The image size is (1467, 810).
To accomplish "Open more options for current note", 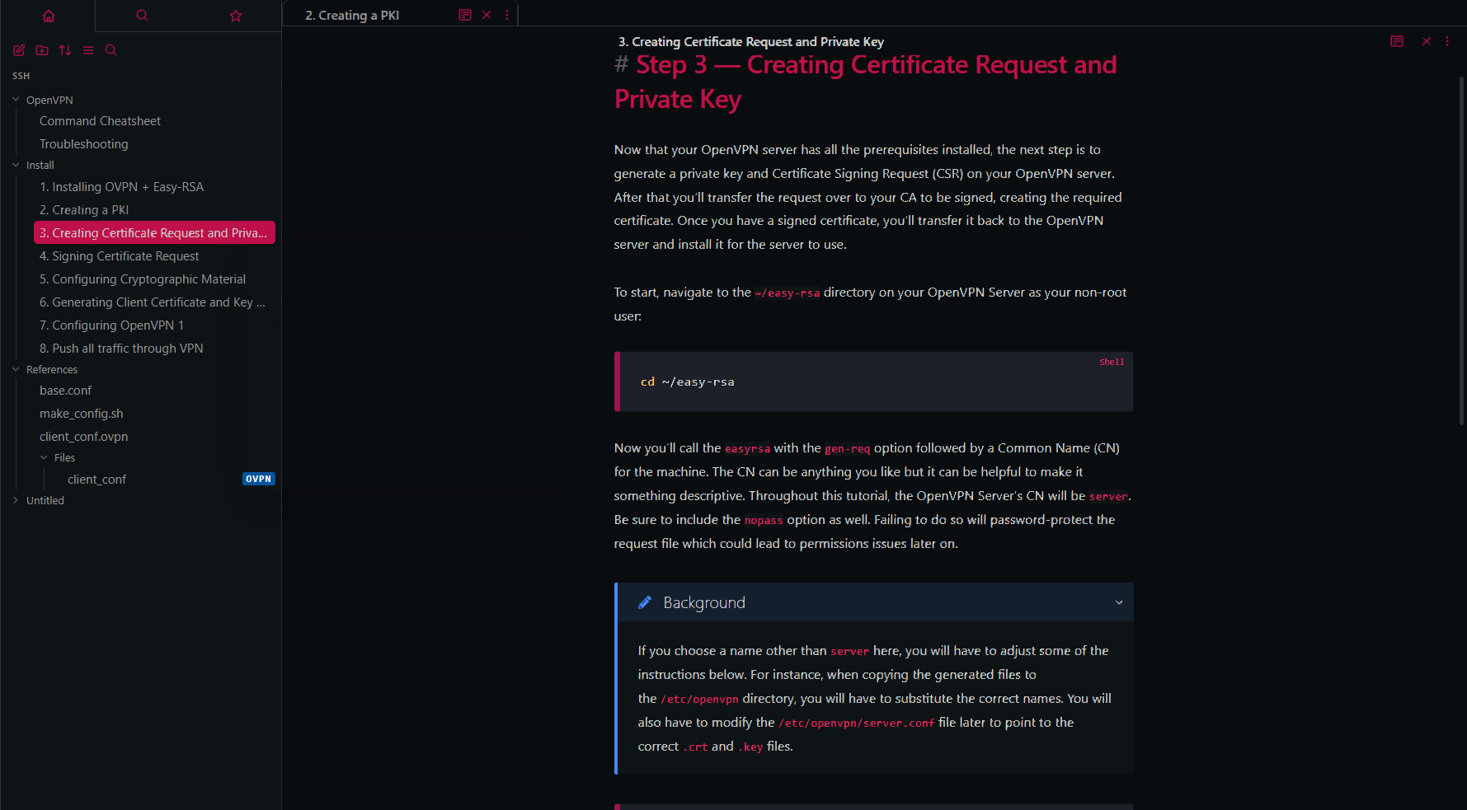I will pyautogui.click(x=1447, y=41).
